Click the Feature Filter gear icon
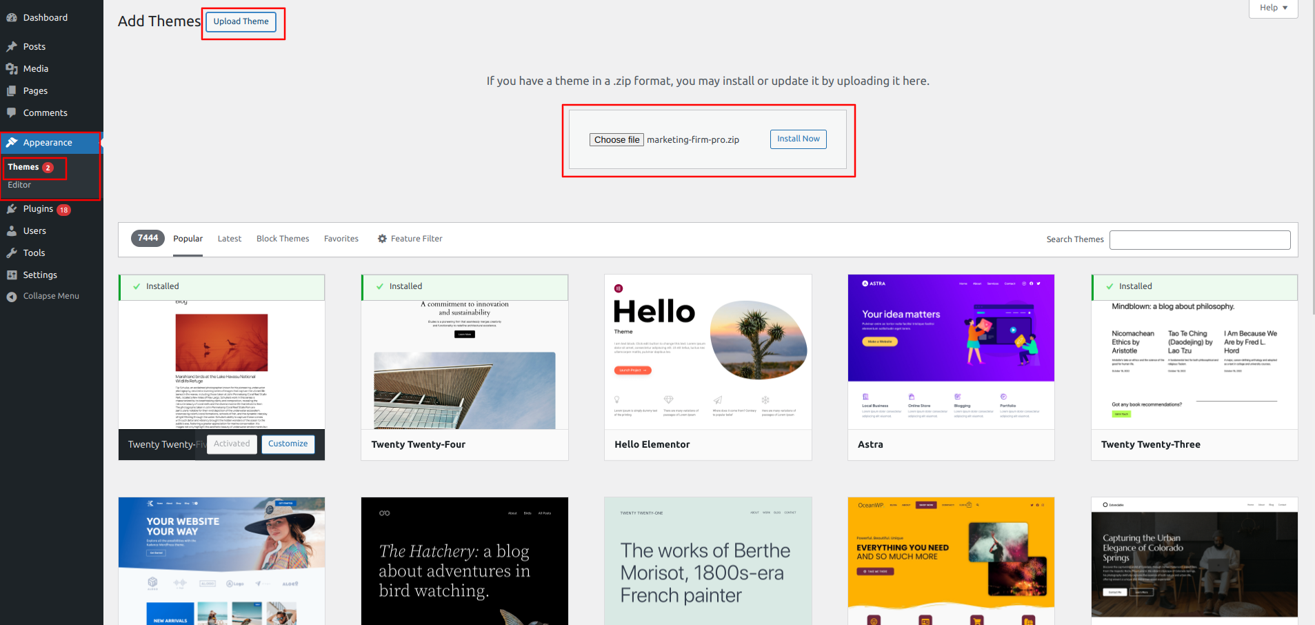Image resolution: width=1315 pixels, height=625 pixels. [x=382, y=239]
